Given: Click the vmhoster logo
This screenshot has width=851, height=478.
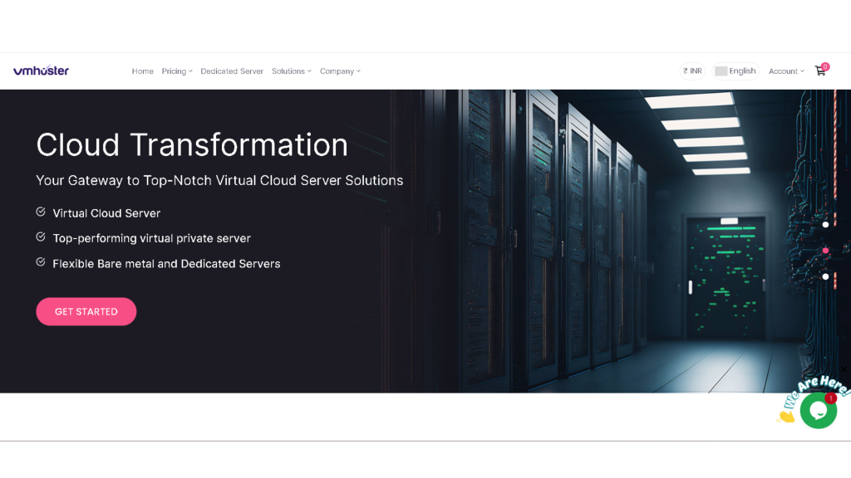Looking at the screenshot, I should pyautogui.click(x=41, y=71).
